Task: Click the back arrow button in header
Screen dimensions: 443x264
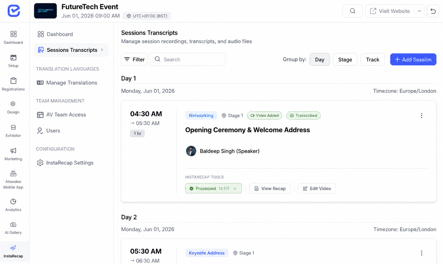Action: [433, 11]
